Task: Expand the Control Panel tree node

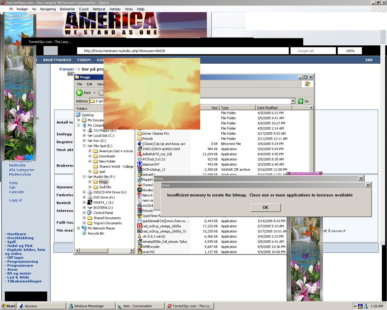Action: tap(84, 213)
